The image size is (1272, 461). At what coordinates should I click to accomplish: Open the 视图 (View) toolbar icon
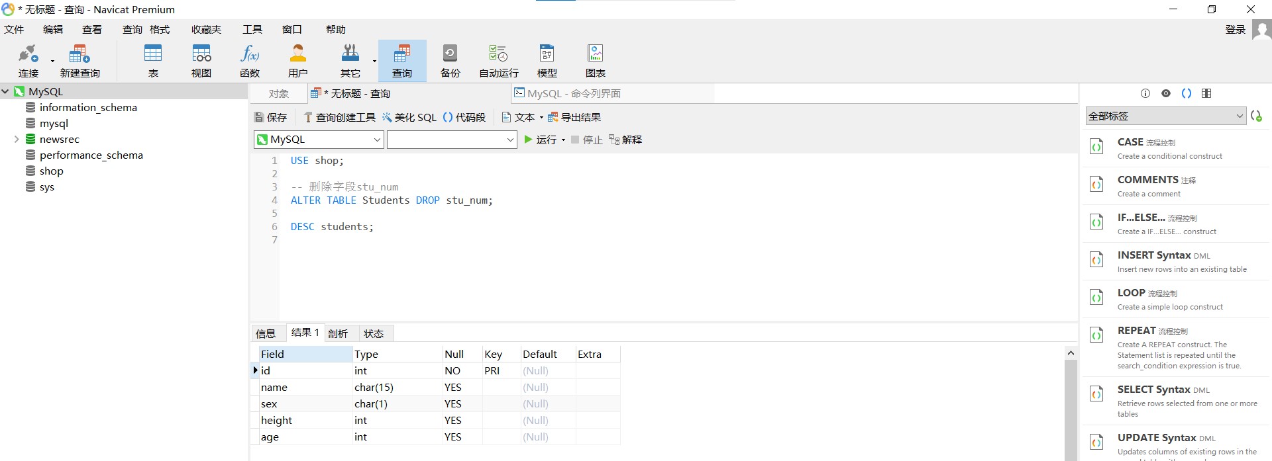(201, 61)
